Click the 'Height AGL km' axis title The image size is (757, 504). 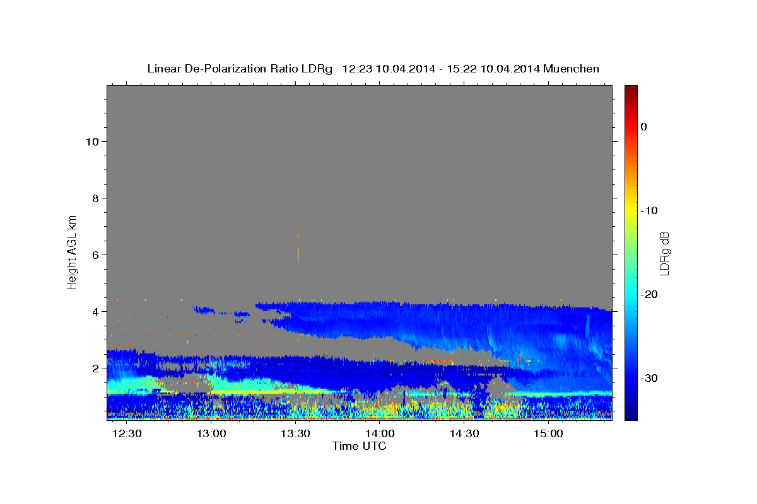73,251
